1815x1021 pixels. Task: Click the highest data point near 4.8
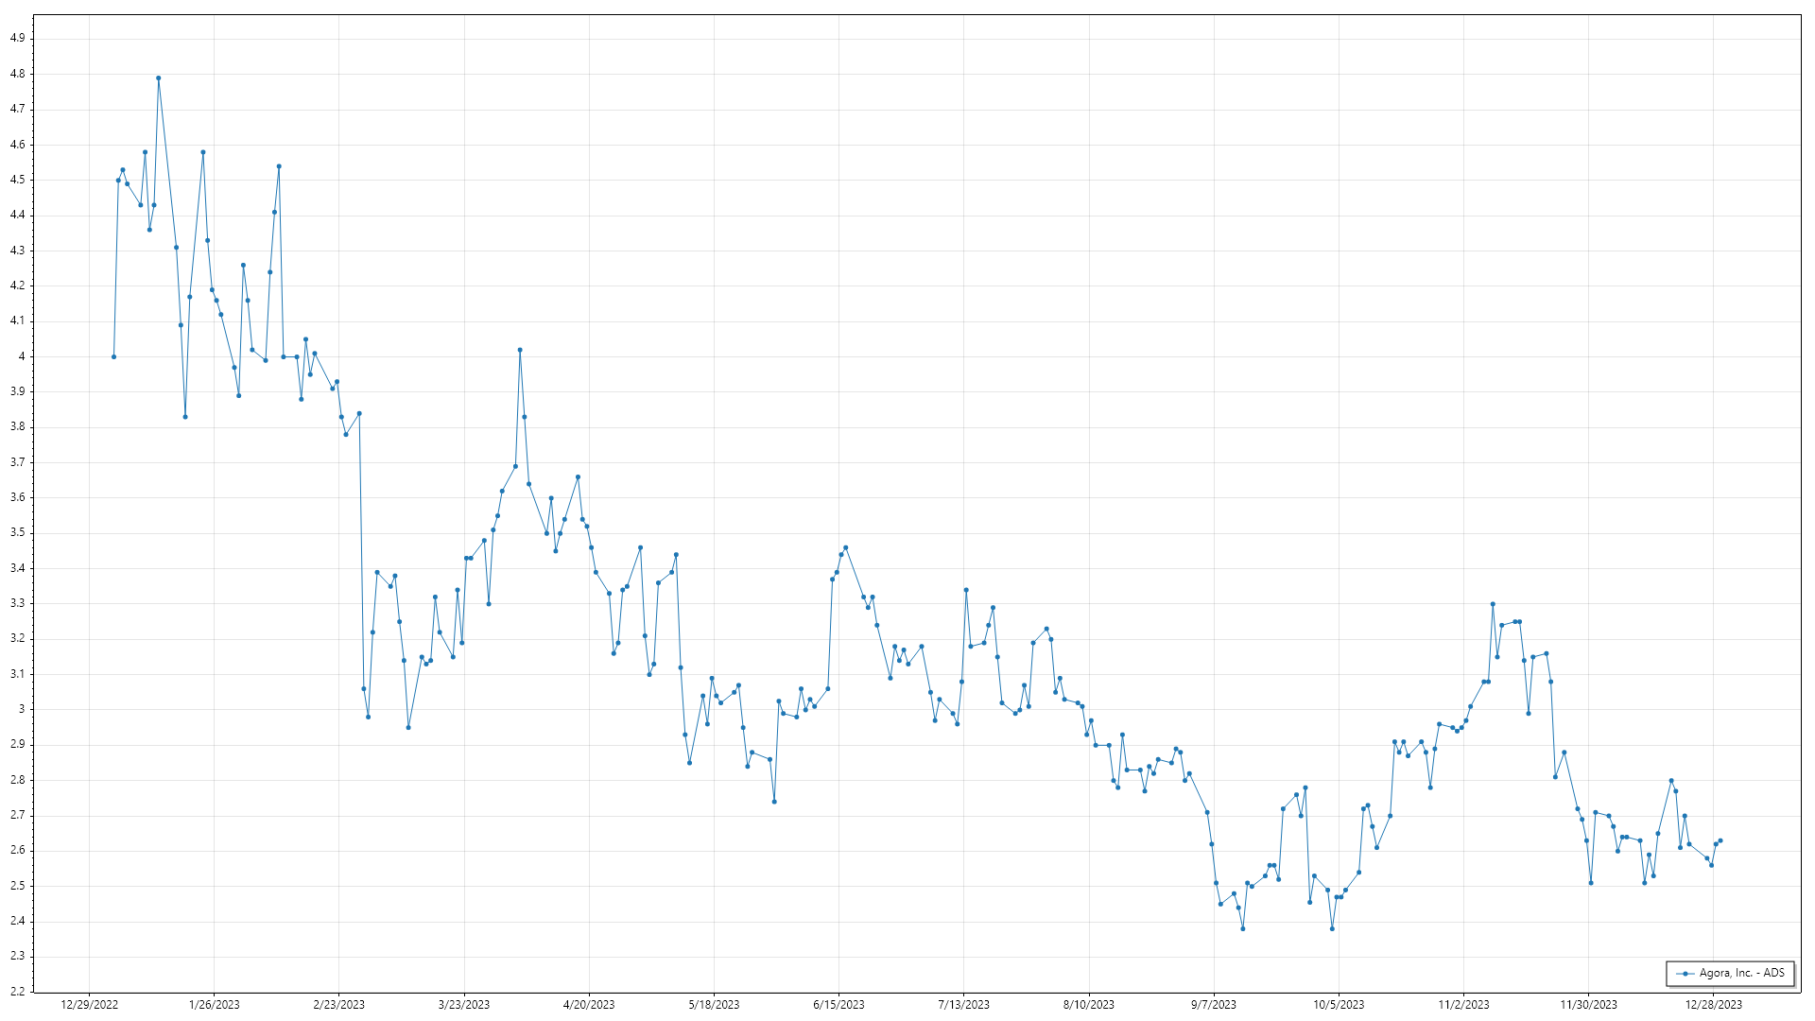click(x=158, y=78)
